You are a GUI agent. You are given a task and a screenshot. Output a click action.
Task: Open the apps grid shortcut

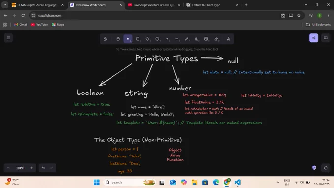click(5, 25)
